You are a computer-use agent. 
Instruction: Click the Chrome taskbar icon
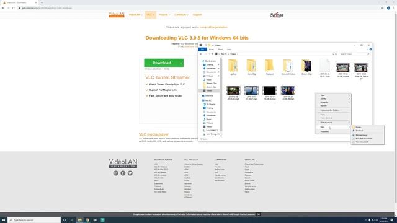tap(87, 220)
